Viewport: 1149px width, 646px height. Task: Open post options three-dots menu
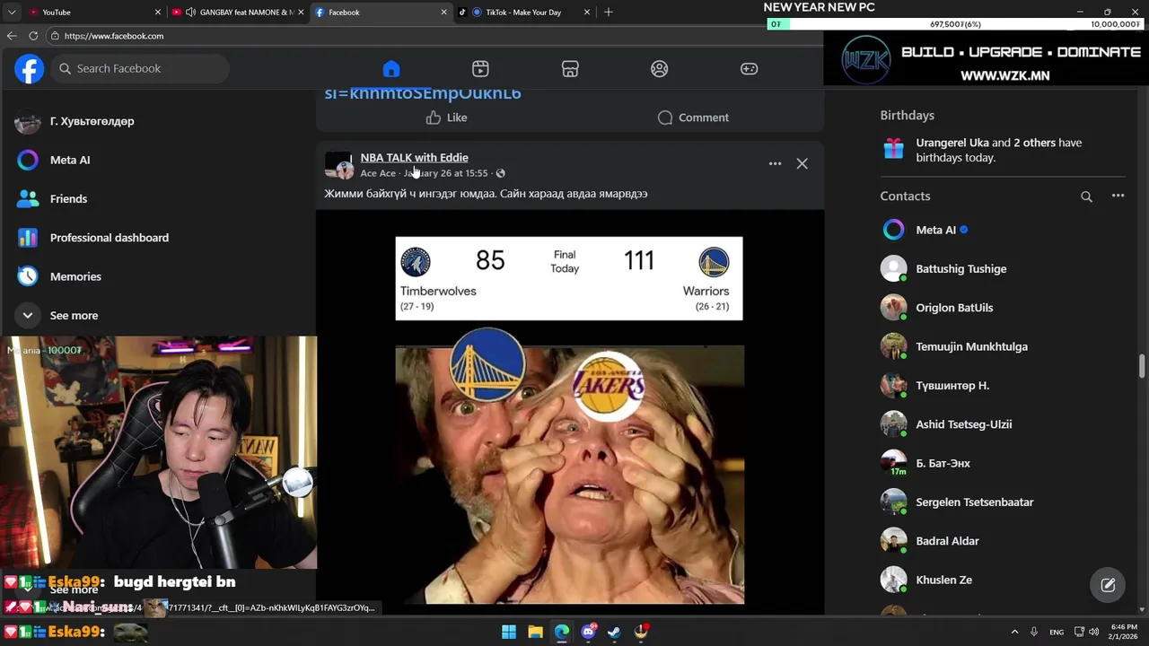(x=775, y=163)
